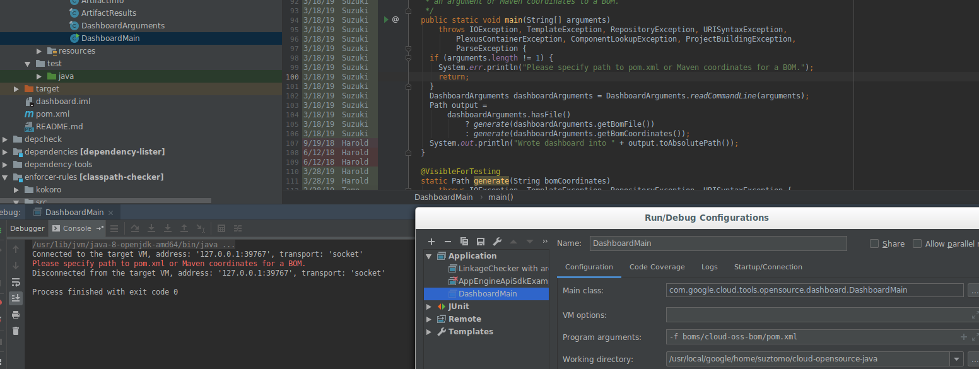This screenshot has height=369, width=979.
Task: Open edit templates with the wrench icon
Action: (x=497, y=242)
